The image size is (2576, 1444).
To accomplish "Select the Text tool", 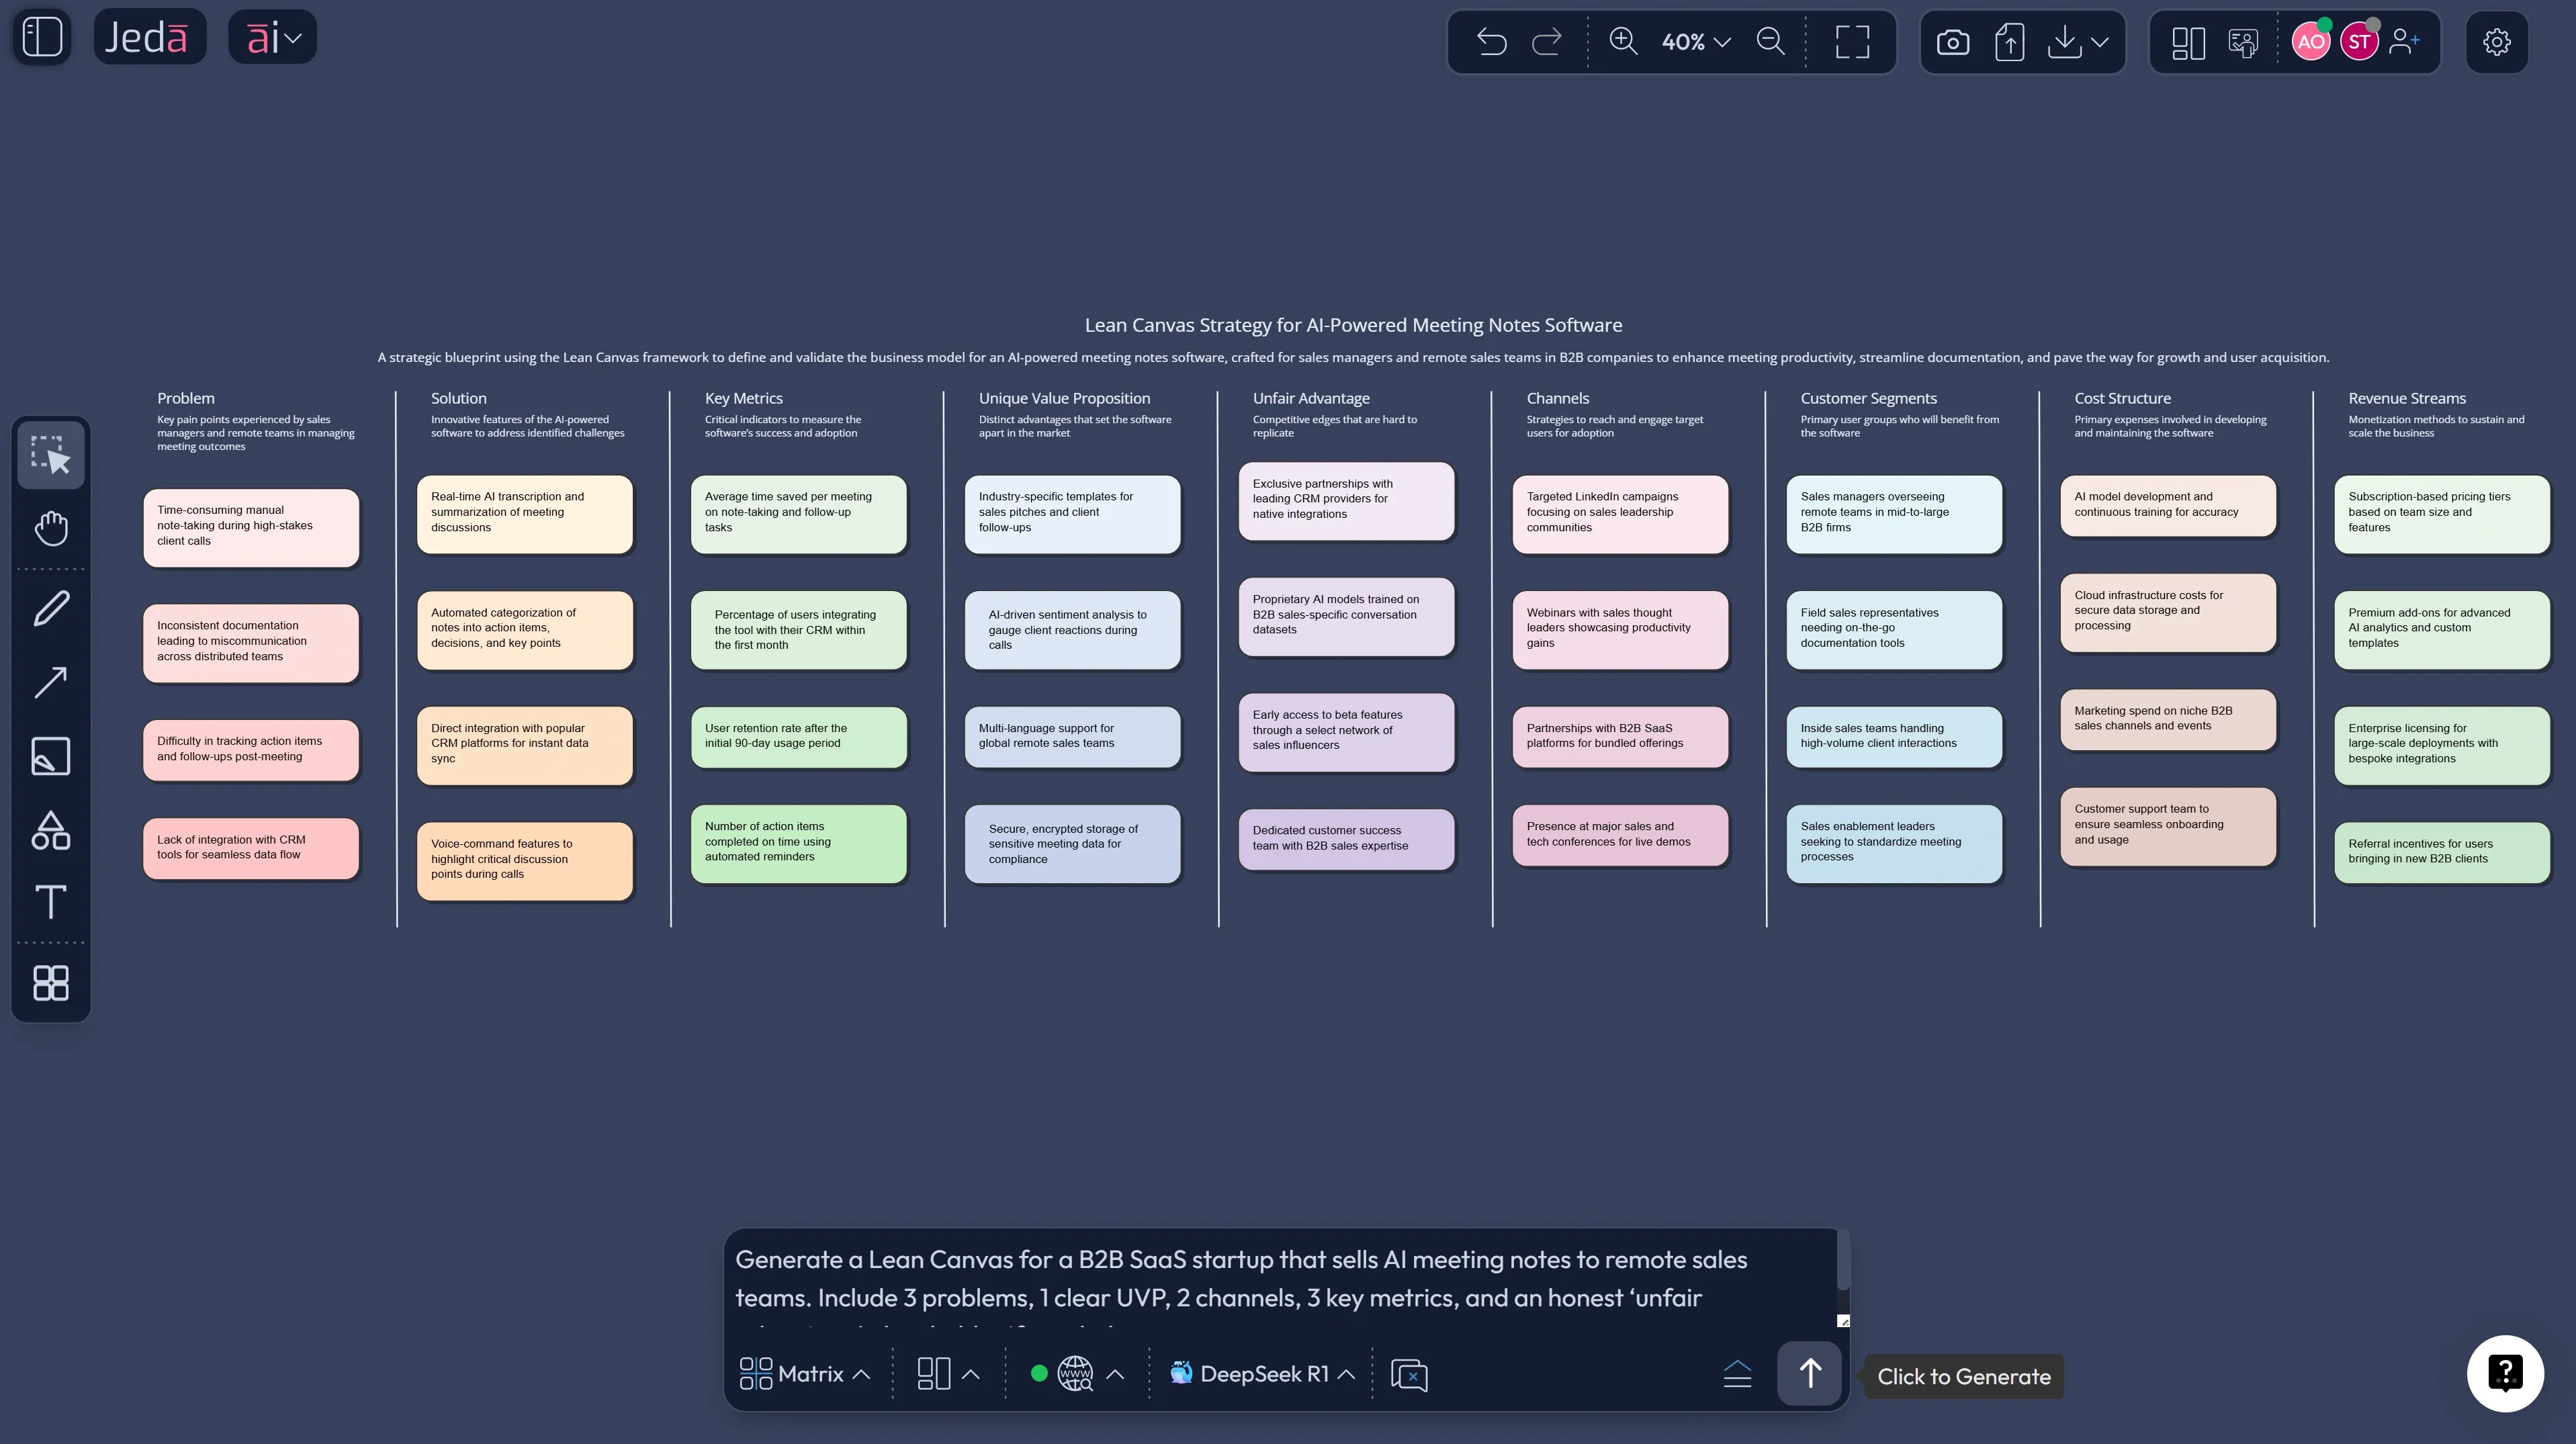I will pos(50,904).
